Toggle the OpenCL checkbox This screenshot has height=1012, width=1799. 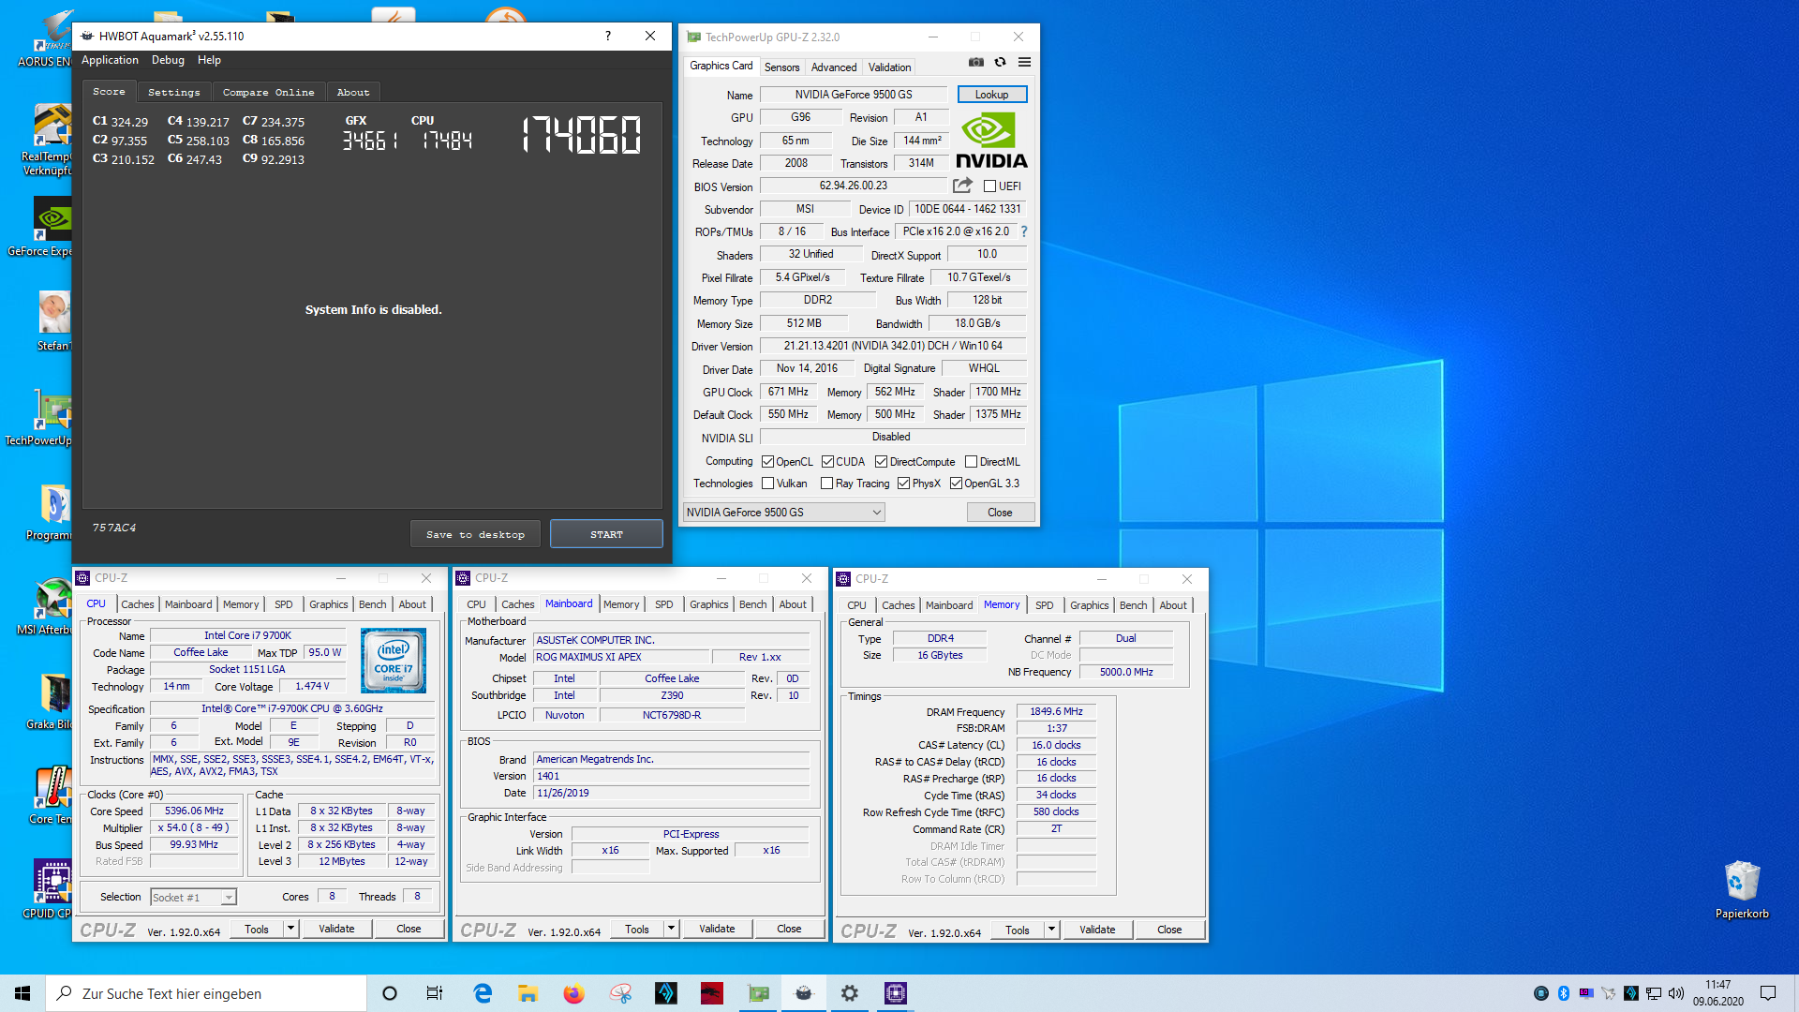[x=767, y=462]
